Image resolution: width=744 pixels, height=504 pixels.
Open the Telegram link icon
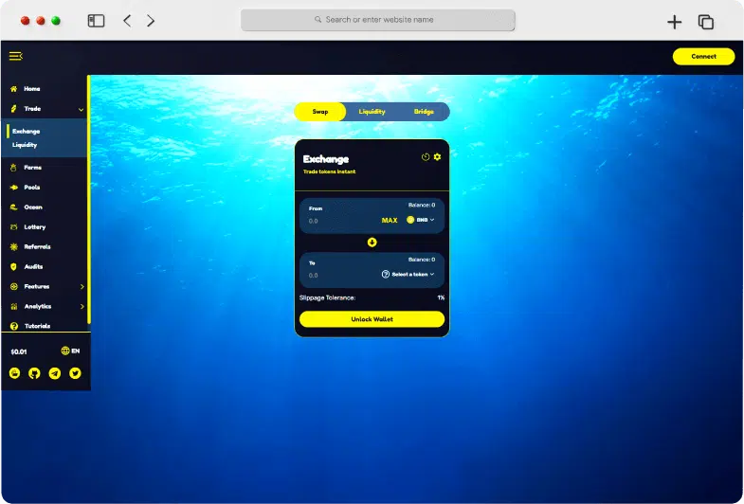point(55,373)
